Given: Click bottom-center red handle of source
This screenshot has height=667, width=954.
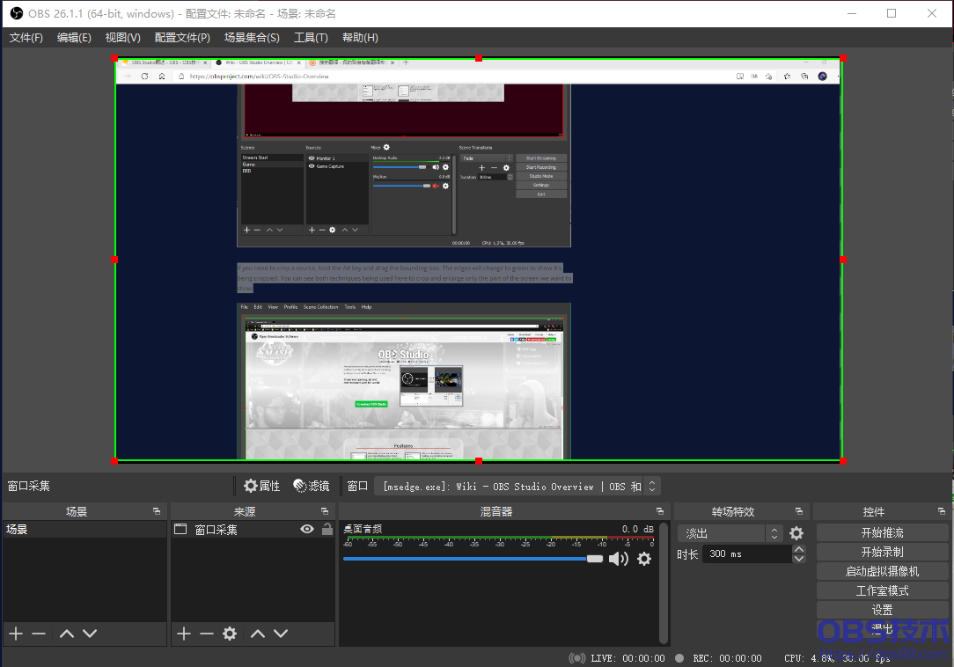Looking at the screenshot, I should [479, 461].
